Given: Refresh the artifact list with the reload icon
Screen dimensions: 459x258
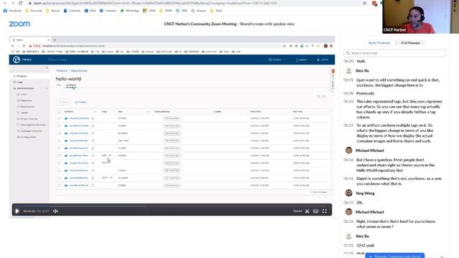Looking at the screenshot, I should click(324, 97).
